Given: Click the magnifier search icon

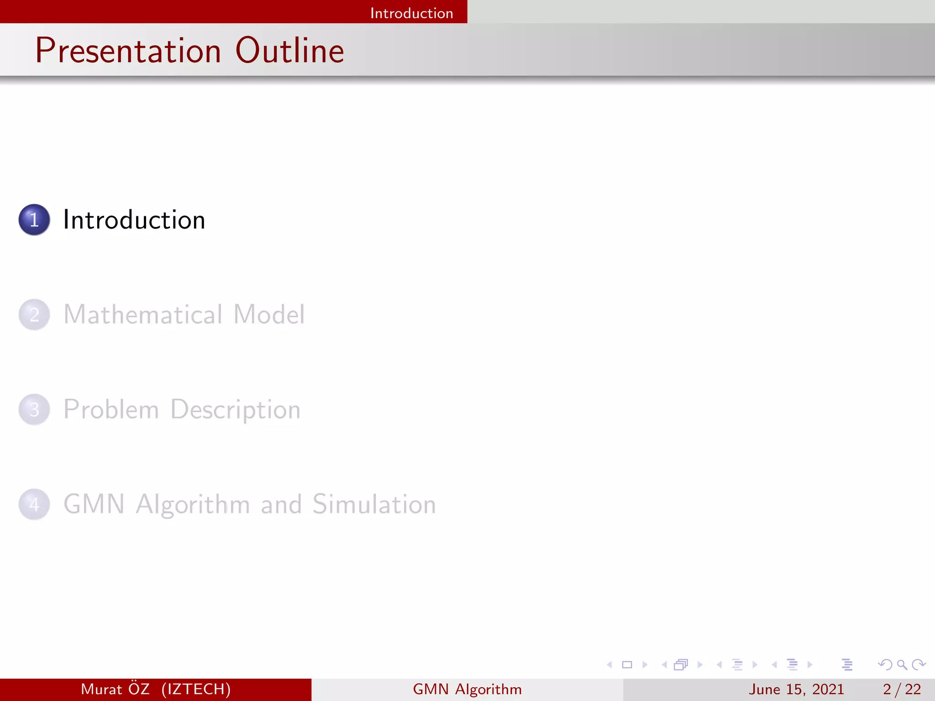Looking at the screenshot, I should (x=902, y=665).
